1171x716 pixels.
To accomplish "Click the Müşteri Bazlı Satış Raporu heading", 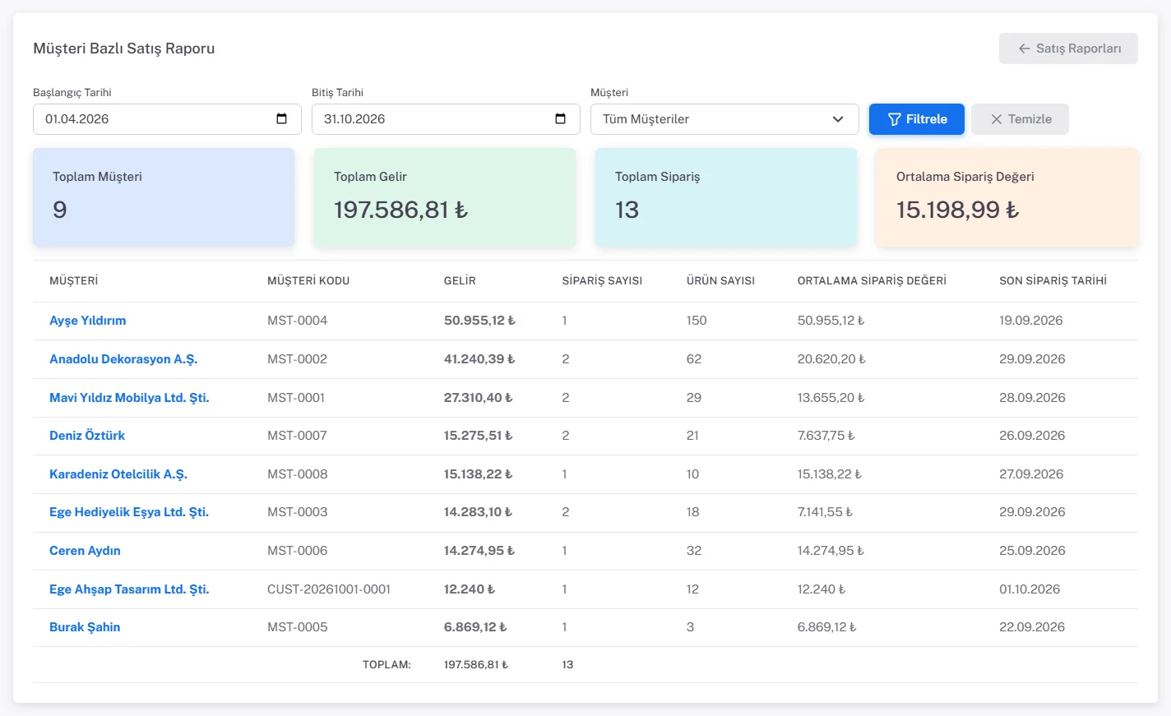I will 124,49.
